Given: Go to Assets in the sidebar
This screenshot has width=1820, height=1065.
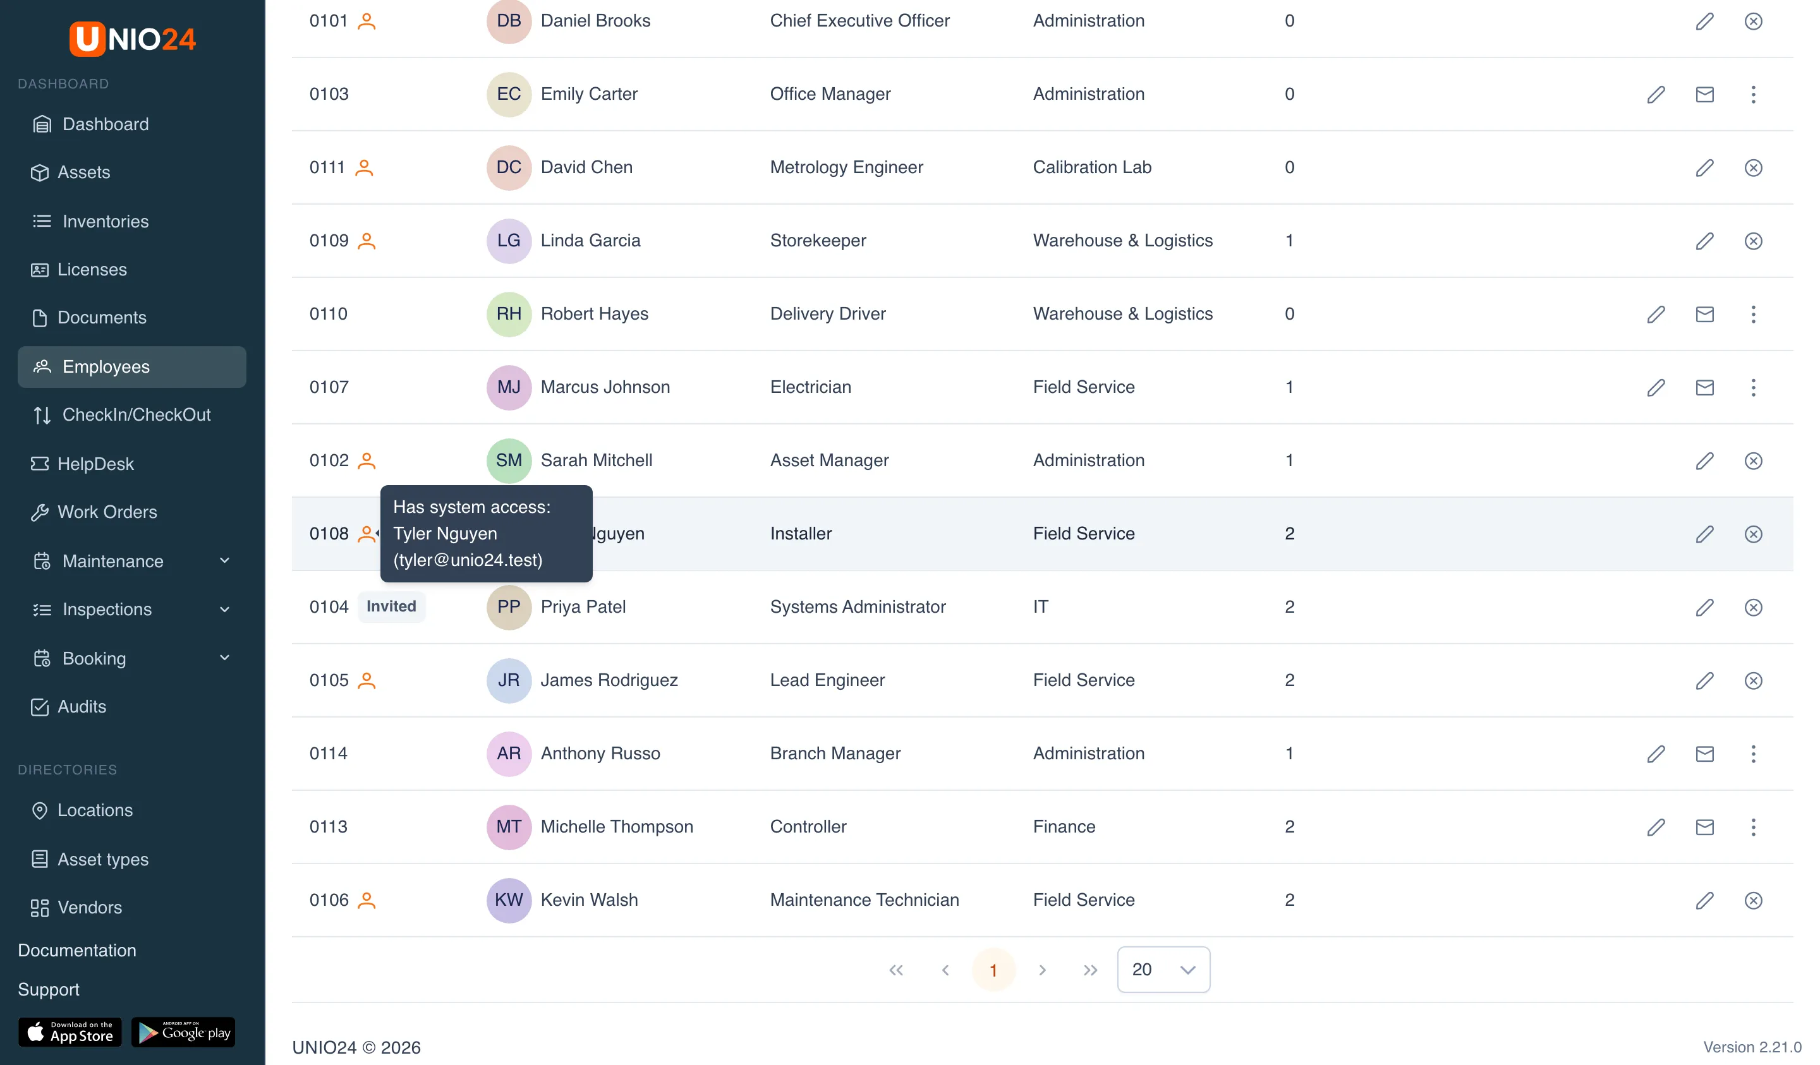Looking at the screenshot, I should click(x=132, y=172).
